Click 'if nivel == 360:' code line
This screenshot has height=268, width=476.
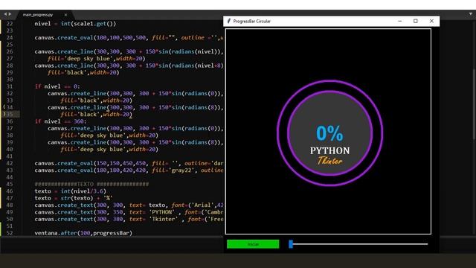(x=61, y=121)
